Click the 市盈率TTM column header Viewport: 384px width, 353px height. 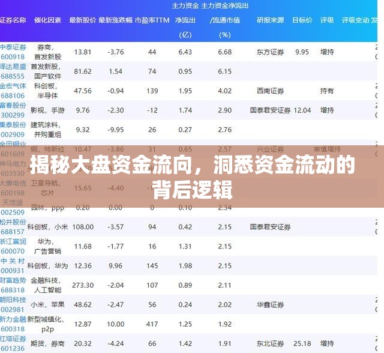[x=152, y=20]
